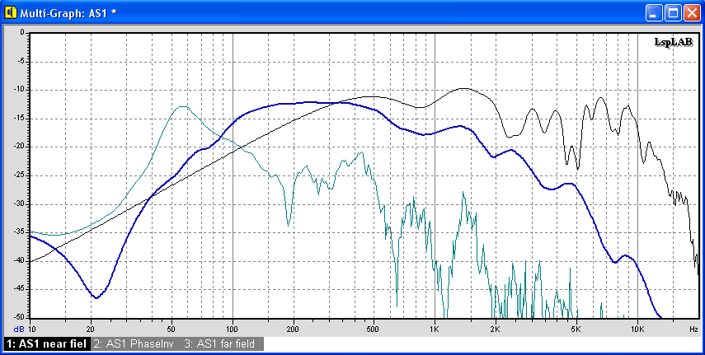This screenshot has width=705, height=355.
Task: Click the LspLAB label on the graph
Action: click(674, 42)
